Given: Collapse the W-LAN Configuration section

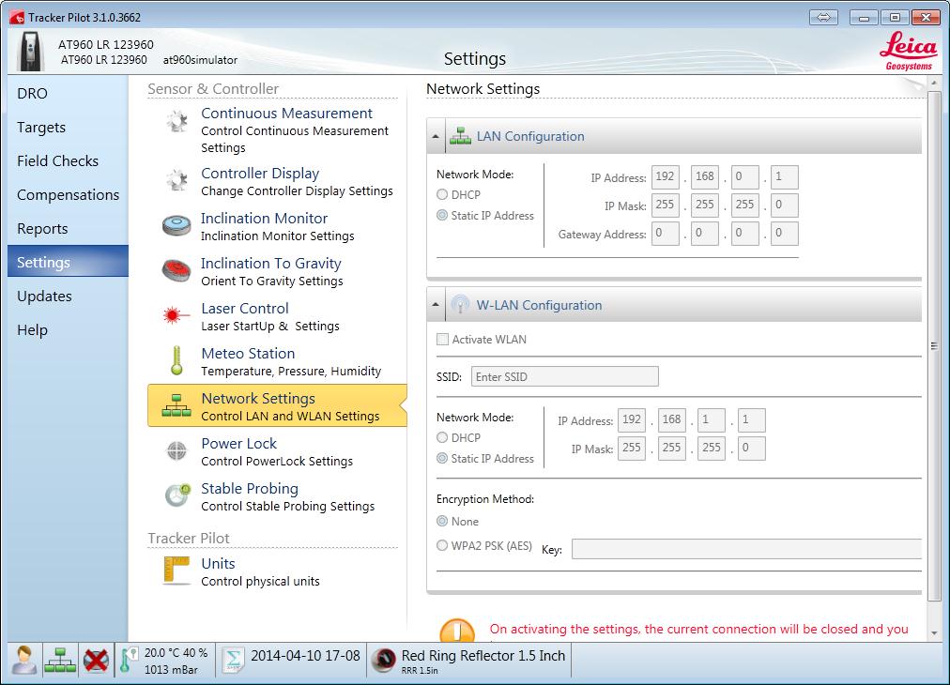Looking at the screenshot, I should pos(435,304).
